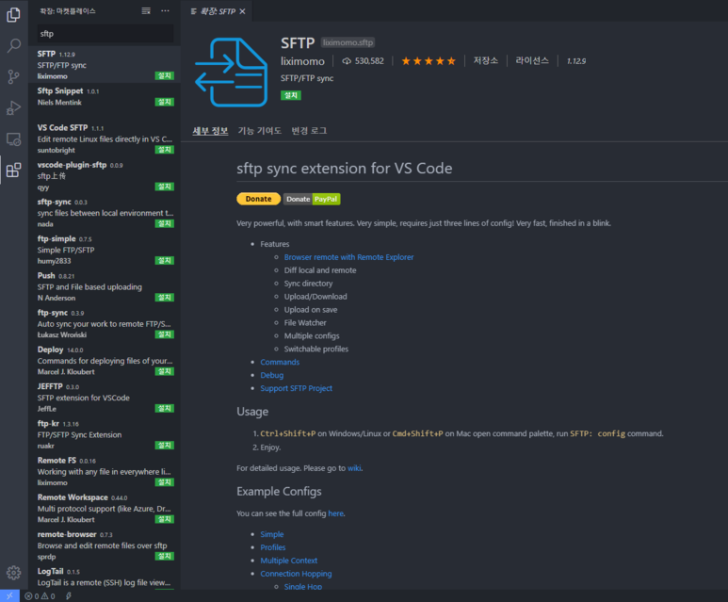The height and width of the screenshot is (602, 728).
Task: Select the Remote Workspace list entry
Action: tap(105, 508)
